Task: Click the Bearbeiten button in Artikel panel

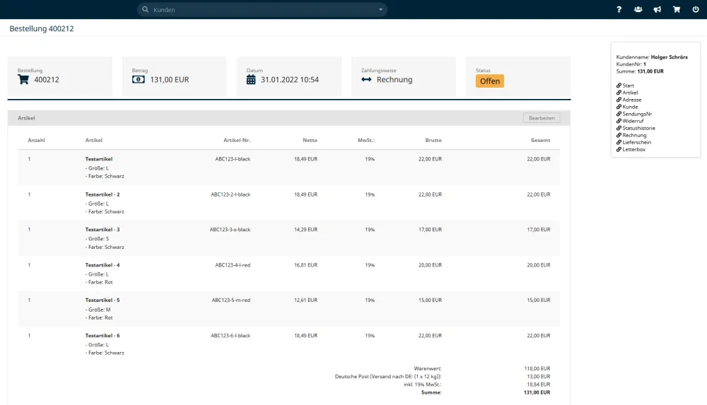Action: point(542,118)
